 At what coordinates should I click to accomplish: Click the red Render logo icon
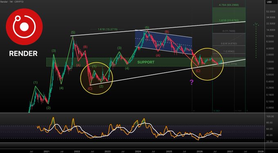pos(24,26)
